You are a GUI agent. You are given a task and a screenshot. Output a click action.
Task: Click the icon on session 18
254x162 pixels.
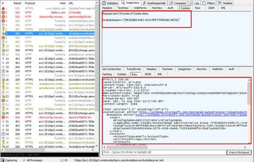(x=3, y=79)
